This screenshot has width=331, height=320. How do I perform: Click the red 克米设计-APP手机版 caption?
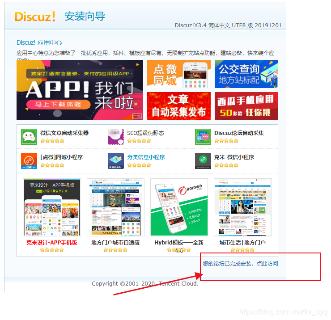52,243
